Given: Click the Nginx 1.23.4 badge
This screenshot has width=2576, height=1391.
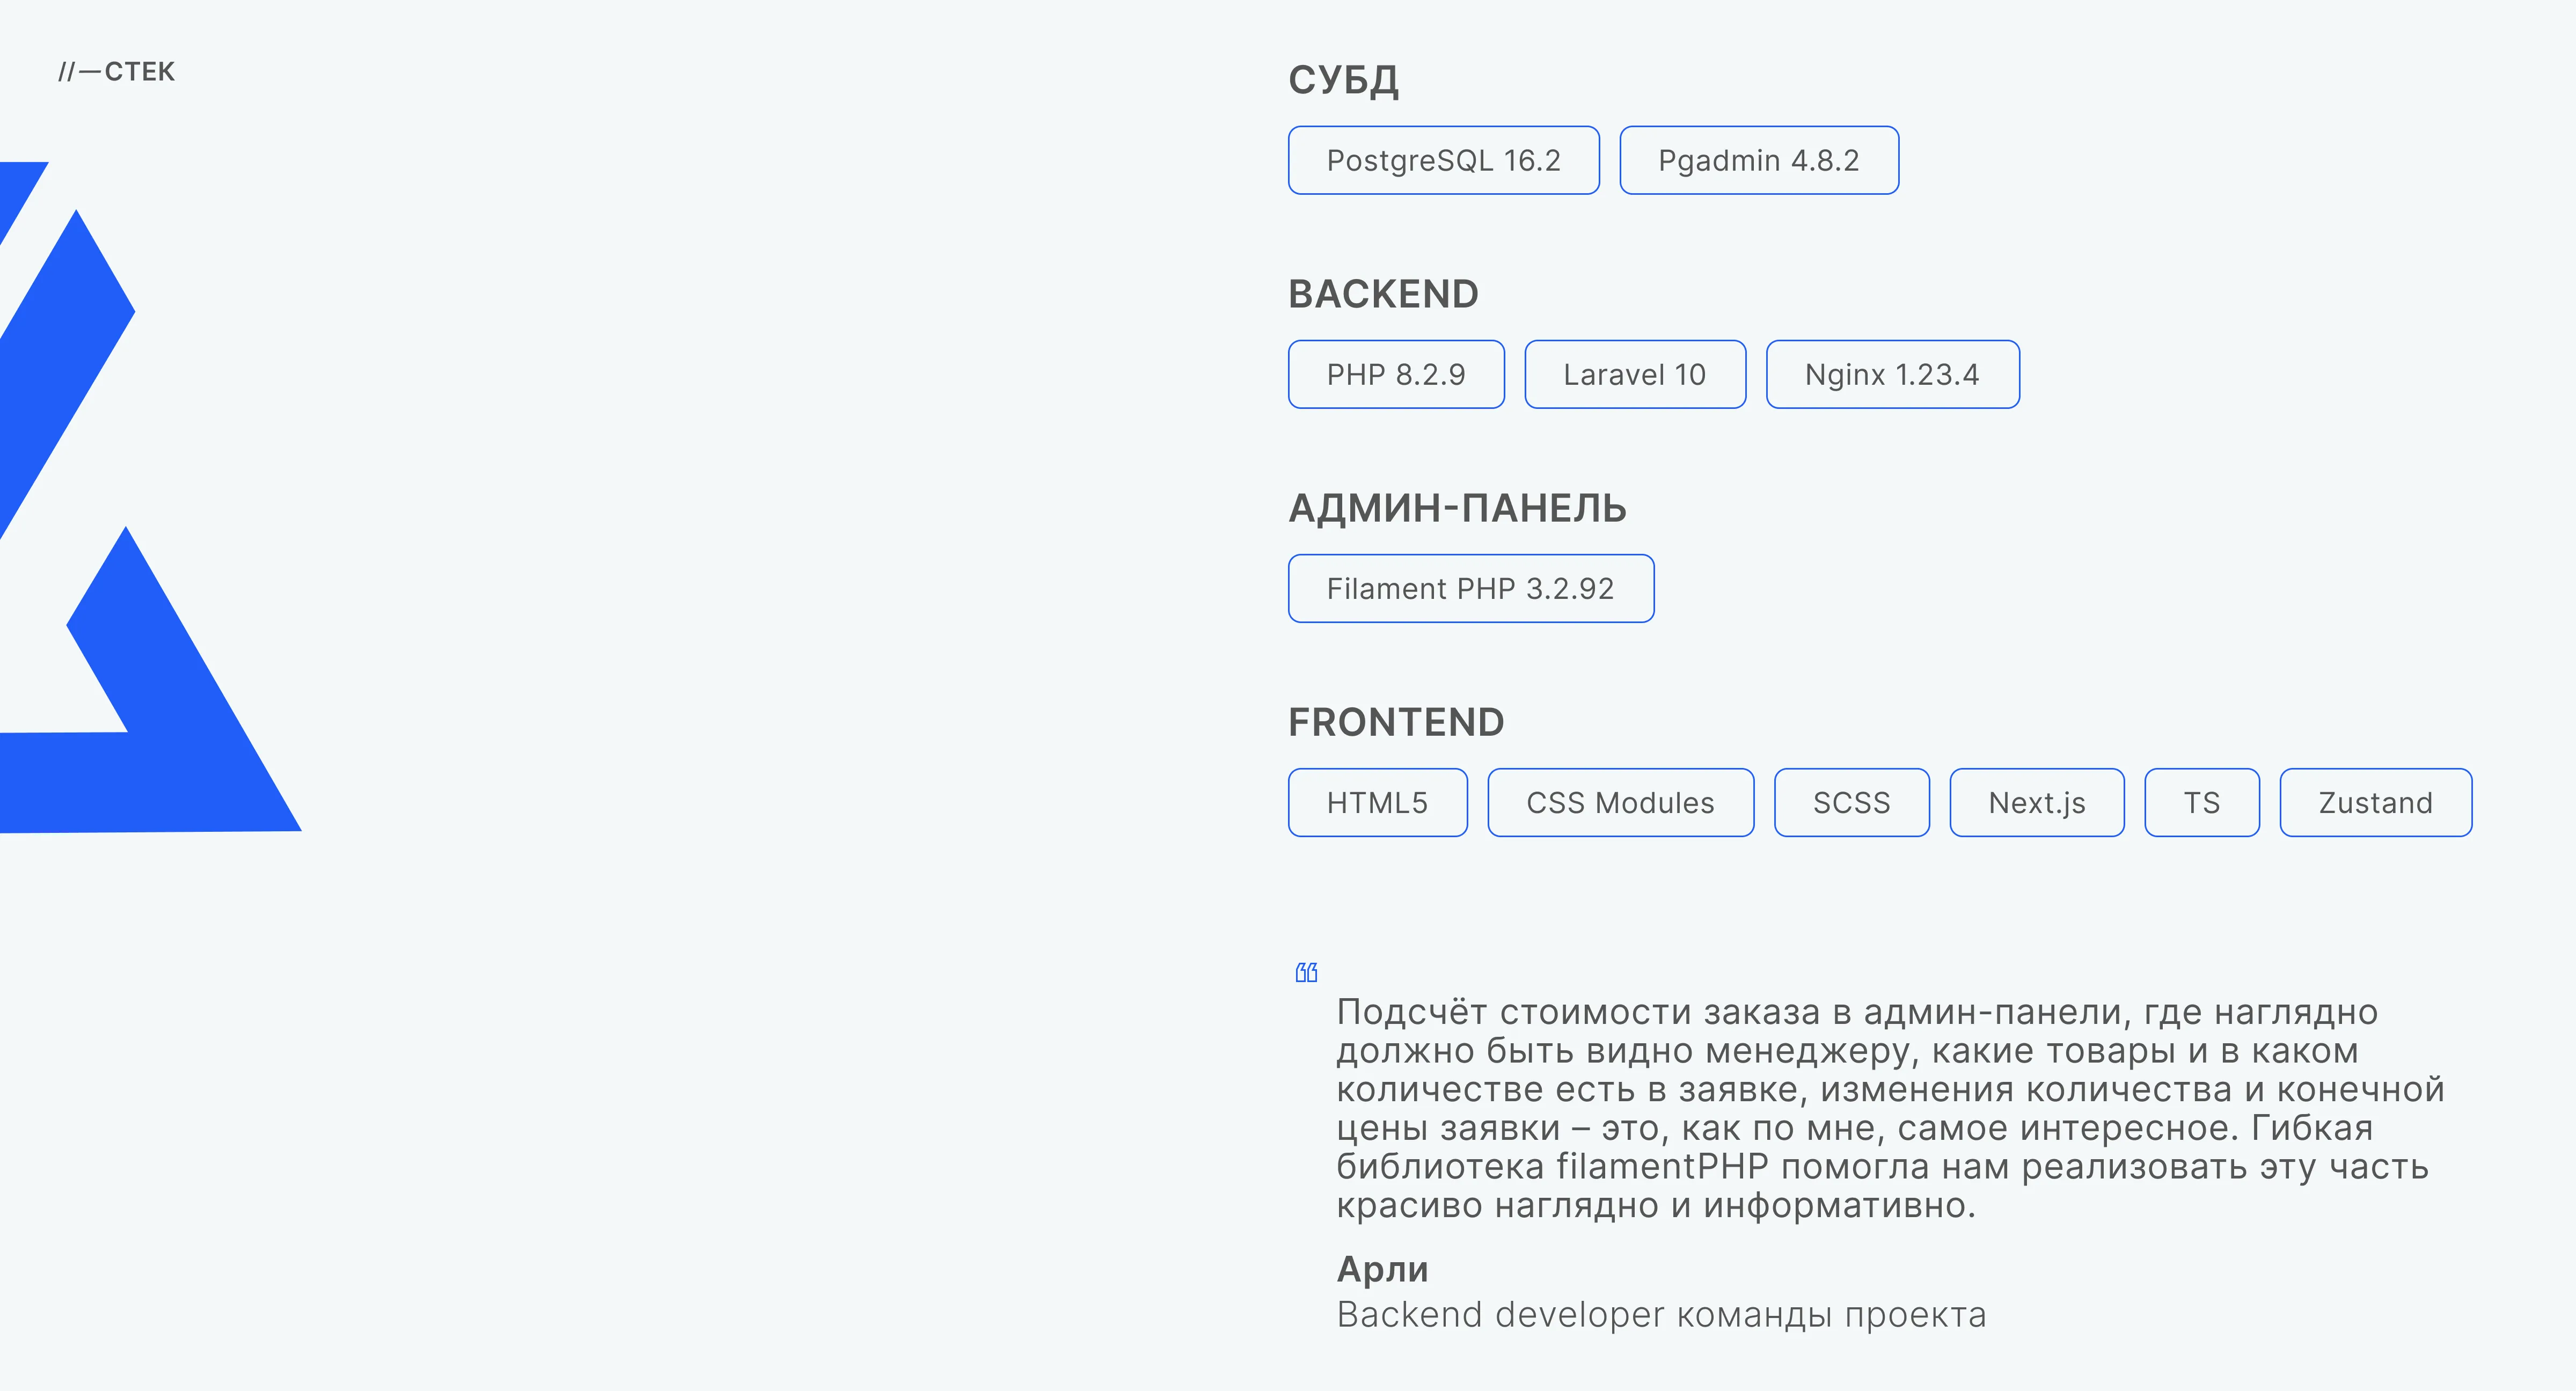Looking at the screenshot, I should tap(1892, 374).
